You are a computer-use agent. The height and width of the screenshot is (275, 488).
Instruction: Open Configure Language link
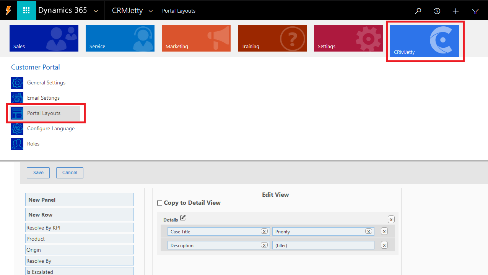click(x=51, y=128)
